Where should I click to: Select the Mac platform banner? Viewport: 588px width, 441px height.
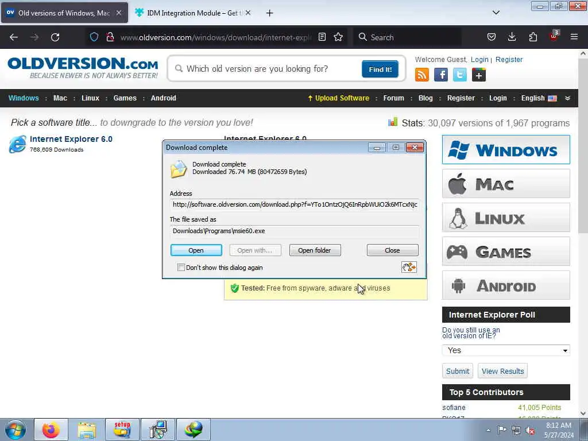tap(506, 184)
